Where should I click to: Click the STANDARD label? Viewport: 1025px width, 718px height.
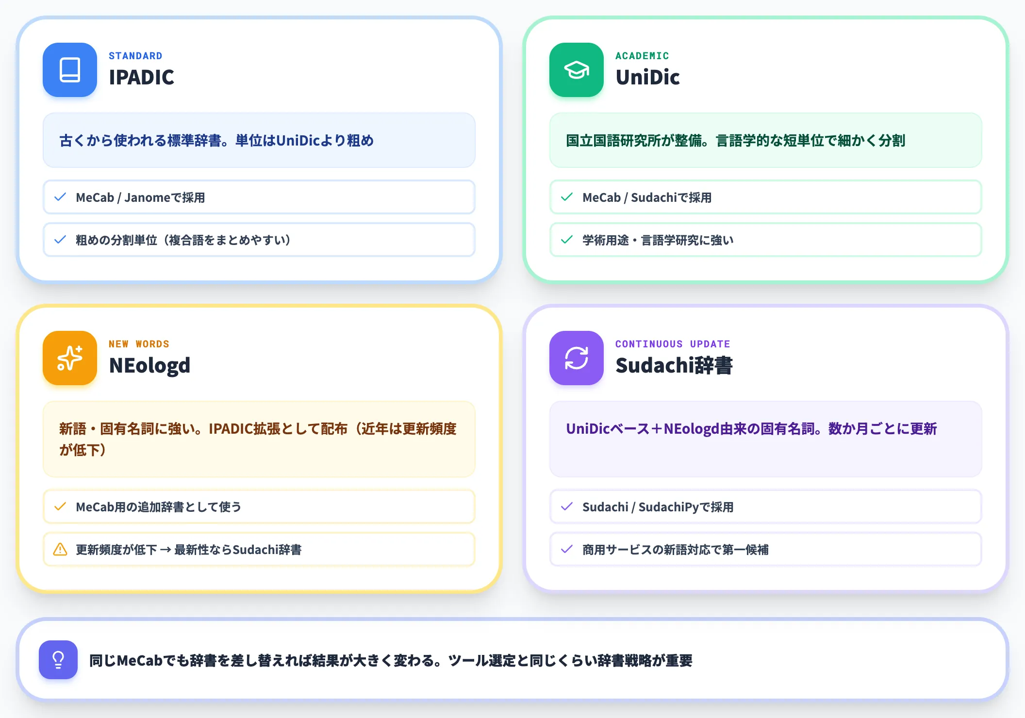click(135, 56)
